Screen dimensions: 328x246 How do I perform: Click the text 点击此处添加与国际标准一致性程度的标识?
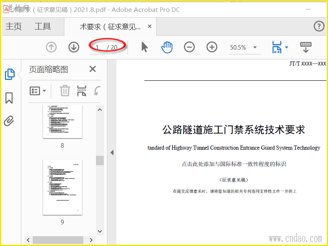(x=234, y=164)
